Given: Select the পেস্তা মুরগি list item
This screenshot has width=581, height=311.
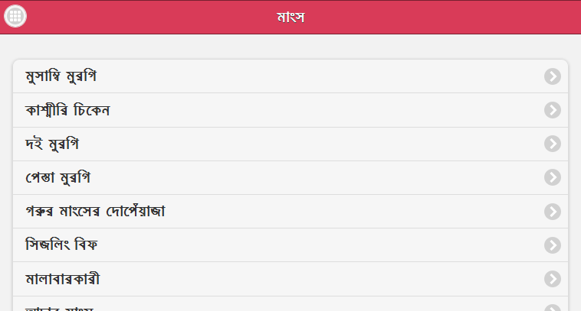Looking at the screenshot, I should pos(58,177).
